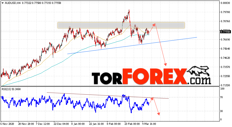Image resolution: width=232 pixels, height=127 pixels.
Task: Click the 0.76690 price axis label
Action: tap(225, 40)
